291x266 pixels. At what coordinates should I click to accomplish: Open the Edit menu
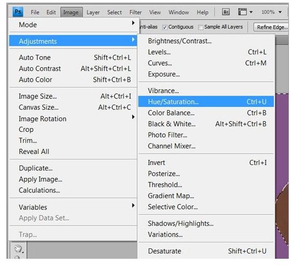click(x=51, y=12)
